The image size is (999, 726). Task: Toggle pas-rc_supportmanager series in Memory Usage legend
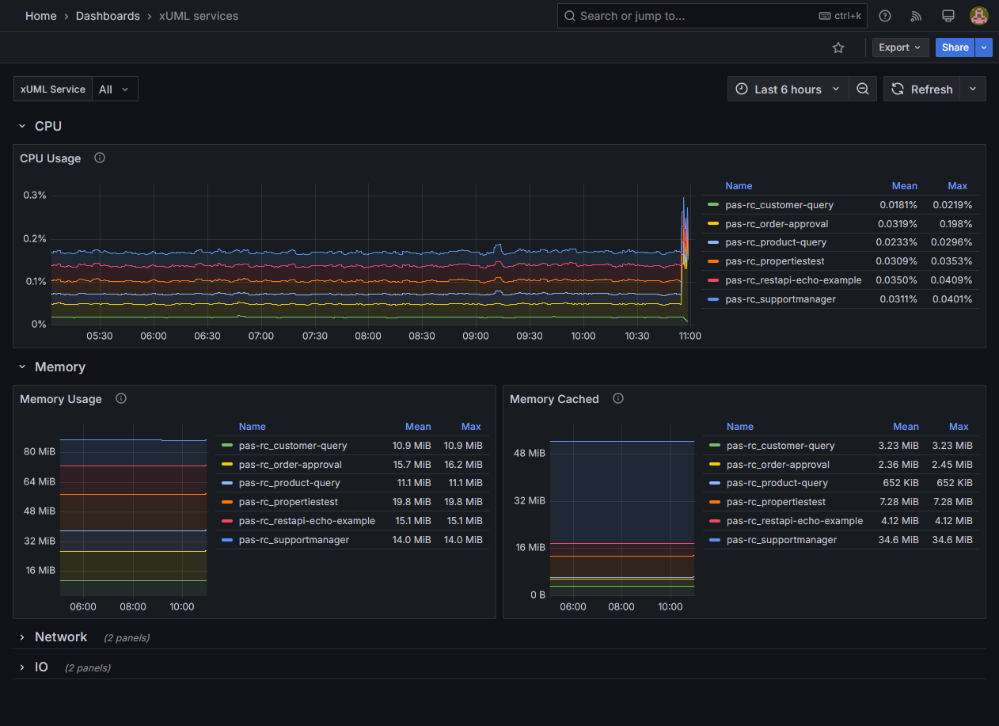pyautogui.click(x=294, y=540)
